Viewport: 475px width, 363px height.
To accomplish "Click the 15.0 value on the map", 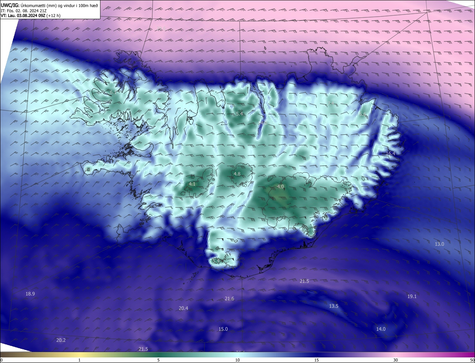I will coord(223,329).
